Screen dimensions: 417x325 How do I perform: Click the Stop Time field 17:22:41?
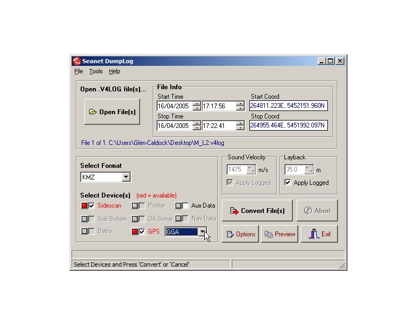click(x=219, y=126)
